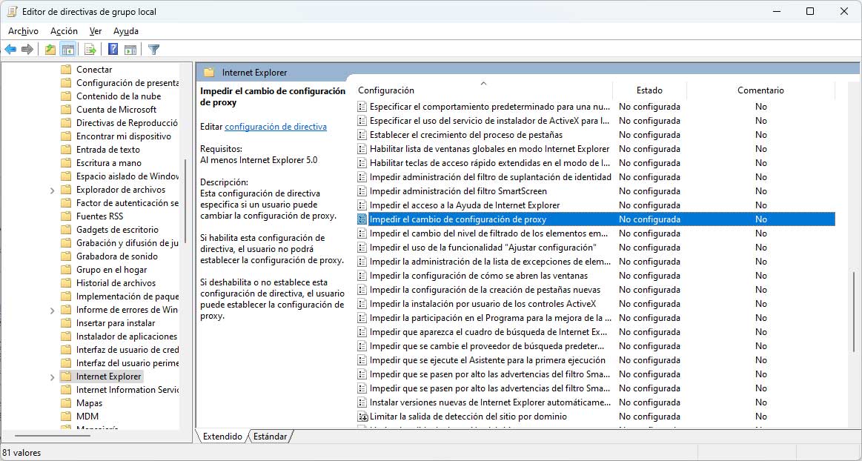Select Escritura a mano folder
Image resolution: width=862 pixels, height=461 pixels.
pos(109,163)
